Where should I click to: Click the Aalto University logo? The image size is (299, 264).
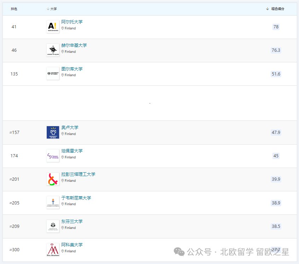53,27
